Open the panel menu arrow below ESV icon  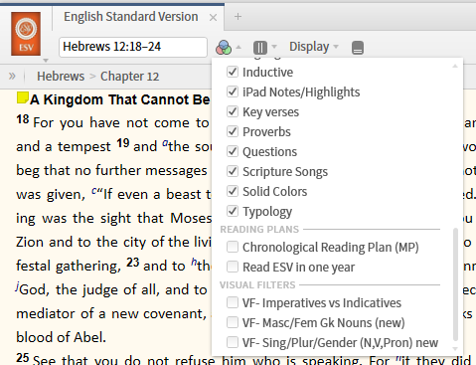pyautogui.click(x=46, y=61)
